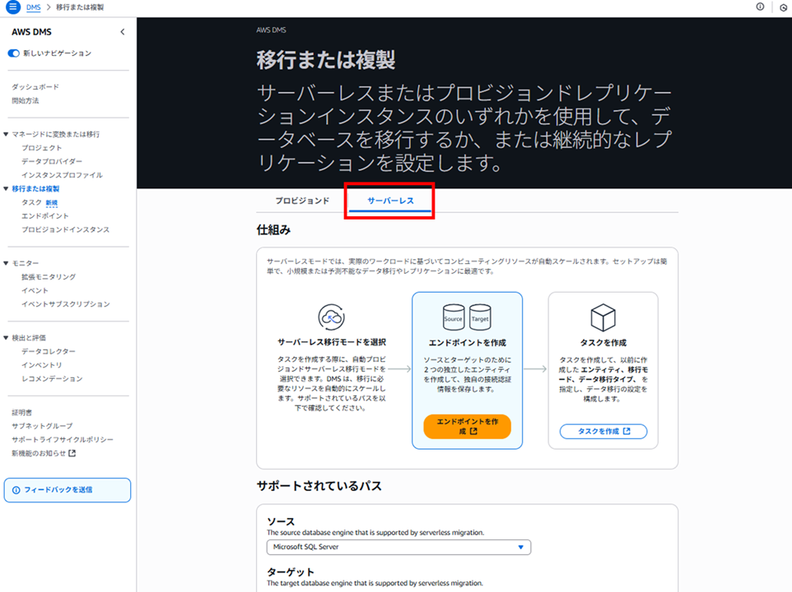Click the orange エンドポイントを作成 button
The image size is (792, 592).
tap(468, 427)
